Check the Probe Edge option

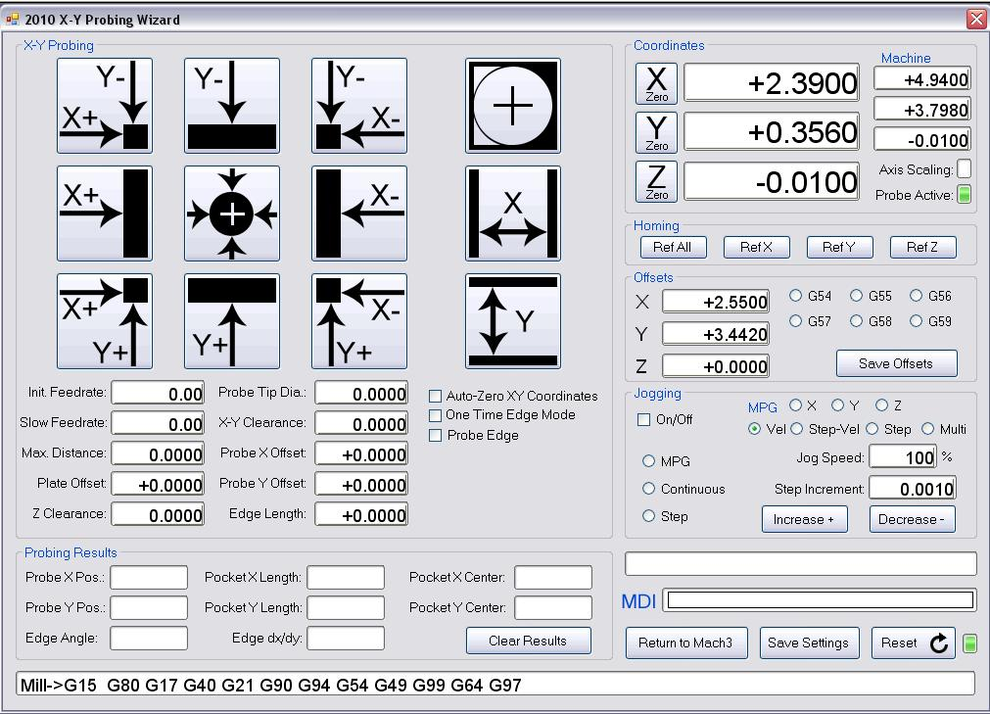(435, 435)
